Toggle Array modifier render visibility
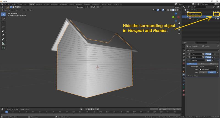 click(x=210, y=54)
